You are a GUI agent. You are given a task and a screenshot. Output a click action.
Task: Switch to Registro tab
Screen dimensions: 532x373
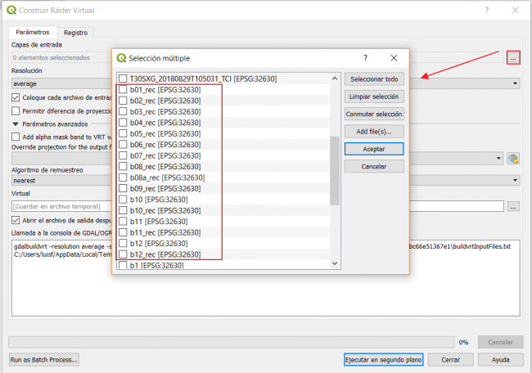(75, 33)
